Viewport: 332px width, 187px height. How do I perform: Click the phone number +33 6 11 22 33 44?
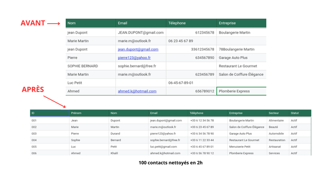(x=202, y=140)
